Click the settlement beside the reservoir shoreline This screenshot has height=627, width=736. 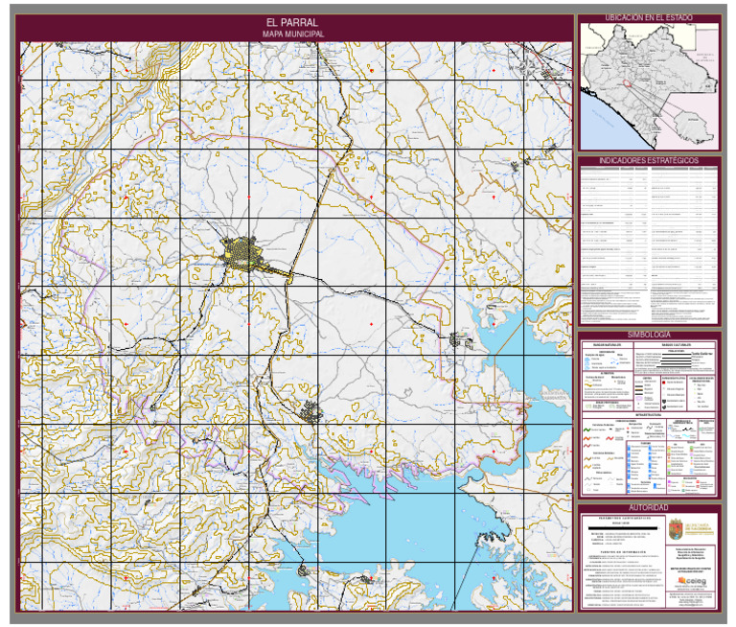coord(455,337)
